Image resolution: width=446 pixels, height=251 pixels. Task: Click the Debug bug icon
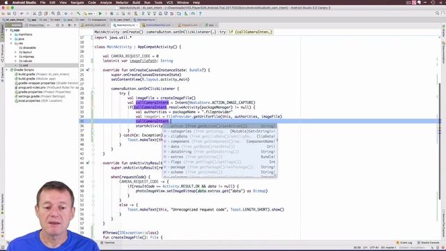click(111, 14)
